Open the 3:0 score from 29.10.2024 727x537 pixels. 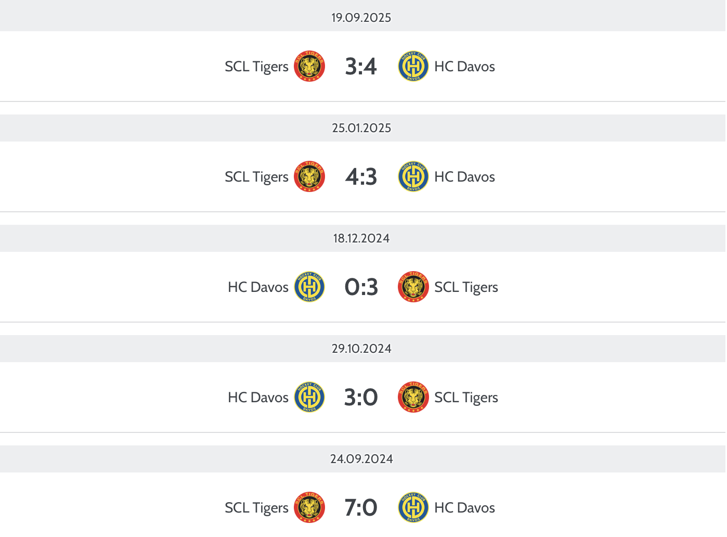coord(361,398)
